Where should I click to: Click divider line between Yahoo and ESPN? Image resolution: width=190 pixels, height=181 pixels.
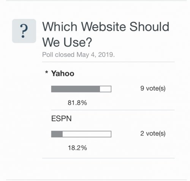(113, 110)
